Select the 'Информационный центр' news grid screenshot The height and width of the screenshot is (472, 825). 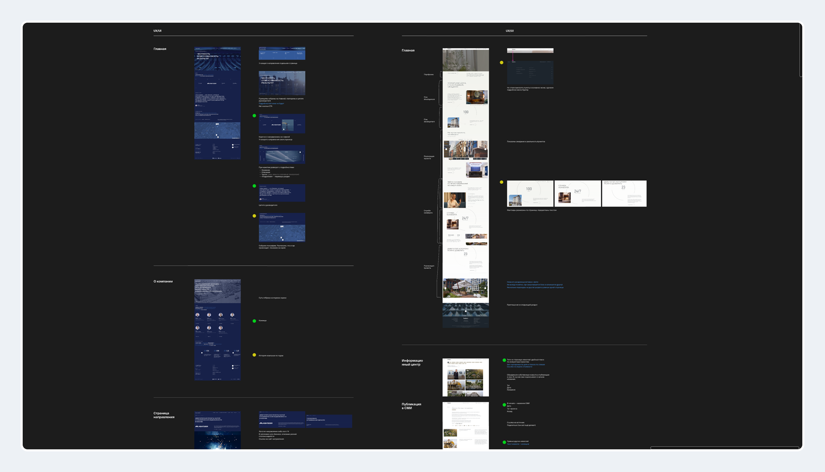click(x=465, y=377)
